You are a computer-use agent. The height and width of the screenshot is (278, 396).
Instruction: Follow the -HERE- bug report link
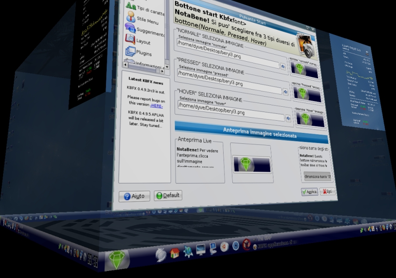(156, 105)
